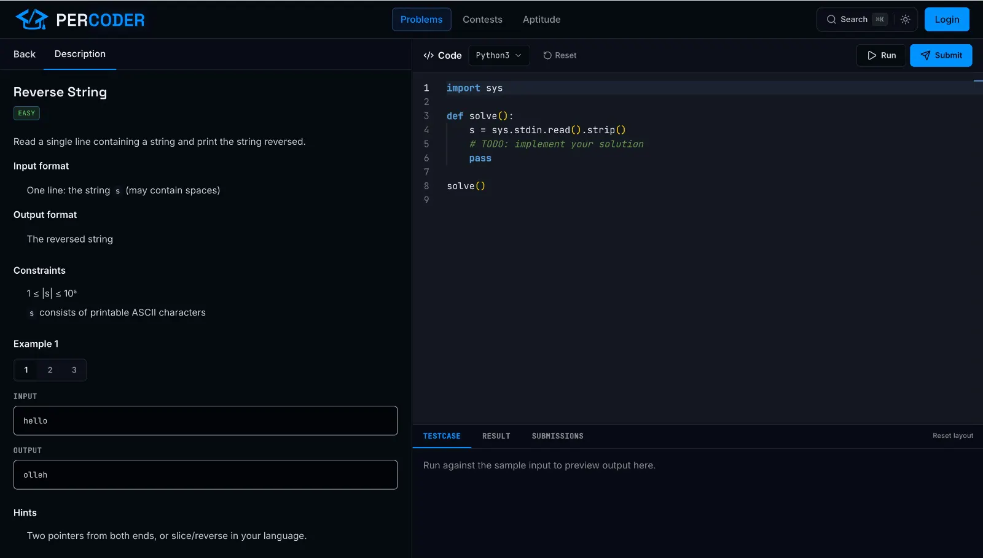Click the Hints heading
983x558 pixels.
[x=25, y=513]
